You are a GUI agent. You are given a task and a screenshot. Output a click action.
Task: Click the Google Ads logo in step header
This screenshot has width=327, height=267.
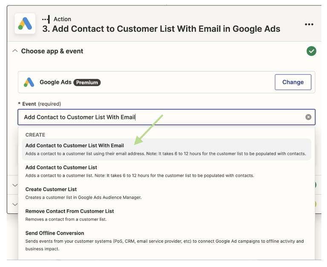click(25, 24)
